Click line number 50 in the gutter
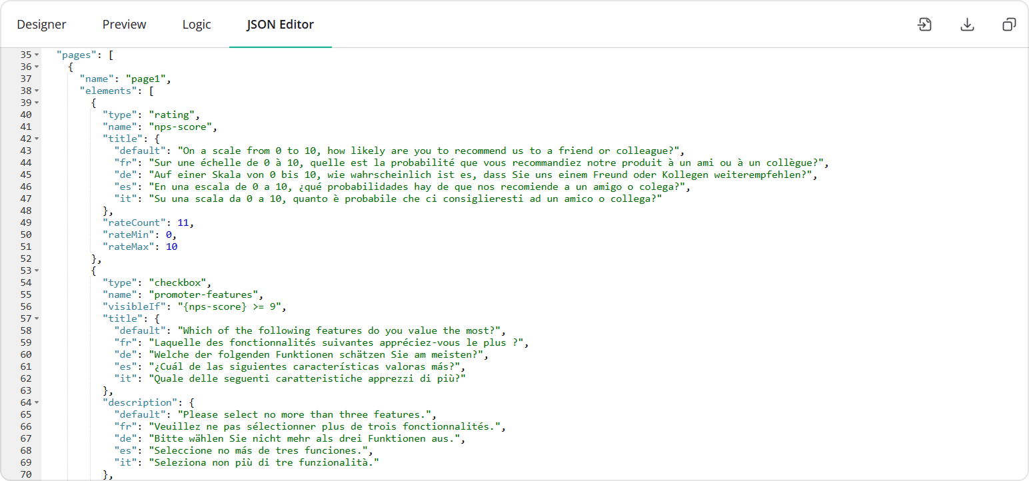This screenshot has height=481, width=1029. tap(25, 234)
